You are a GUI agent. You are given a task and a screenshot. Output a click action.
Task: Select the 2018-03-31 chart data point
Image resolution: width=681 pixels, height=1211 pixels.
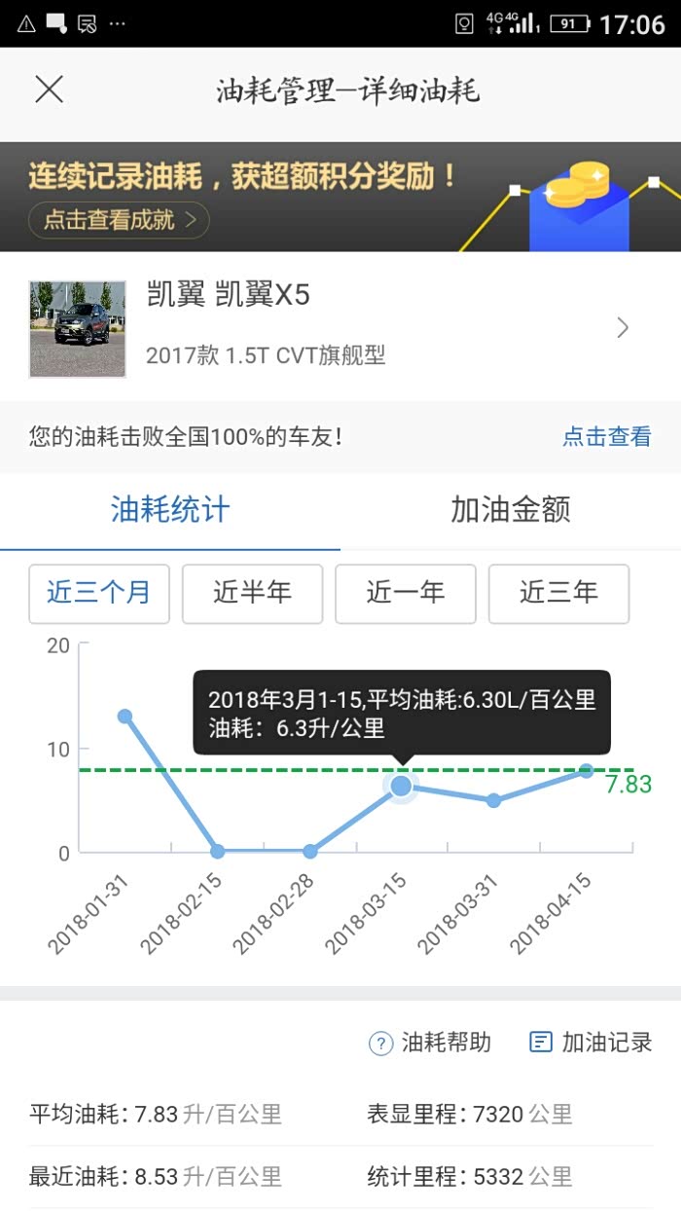(493, 800)
